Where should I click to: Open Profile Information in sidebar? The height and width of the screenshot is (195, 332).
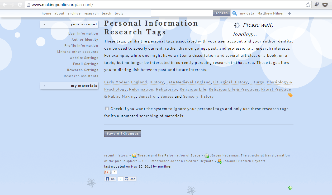[81, 46]
